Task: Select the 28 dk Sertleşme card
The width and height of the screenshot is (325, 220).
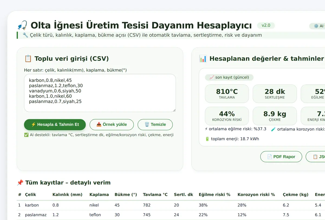Action: (275, 94)
